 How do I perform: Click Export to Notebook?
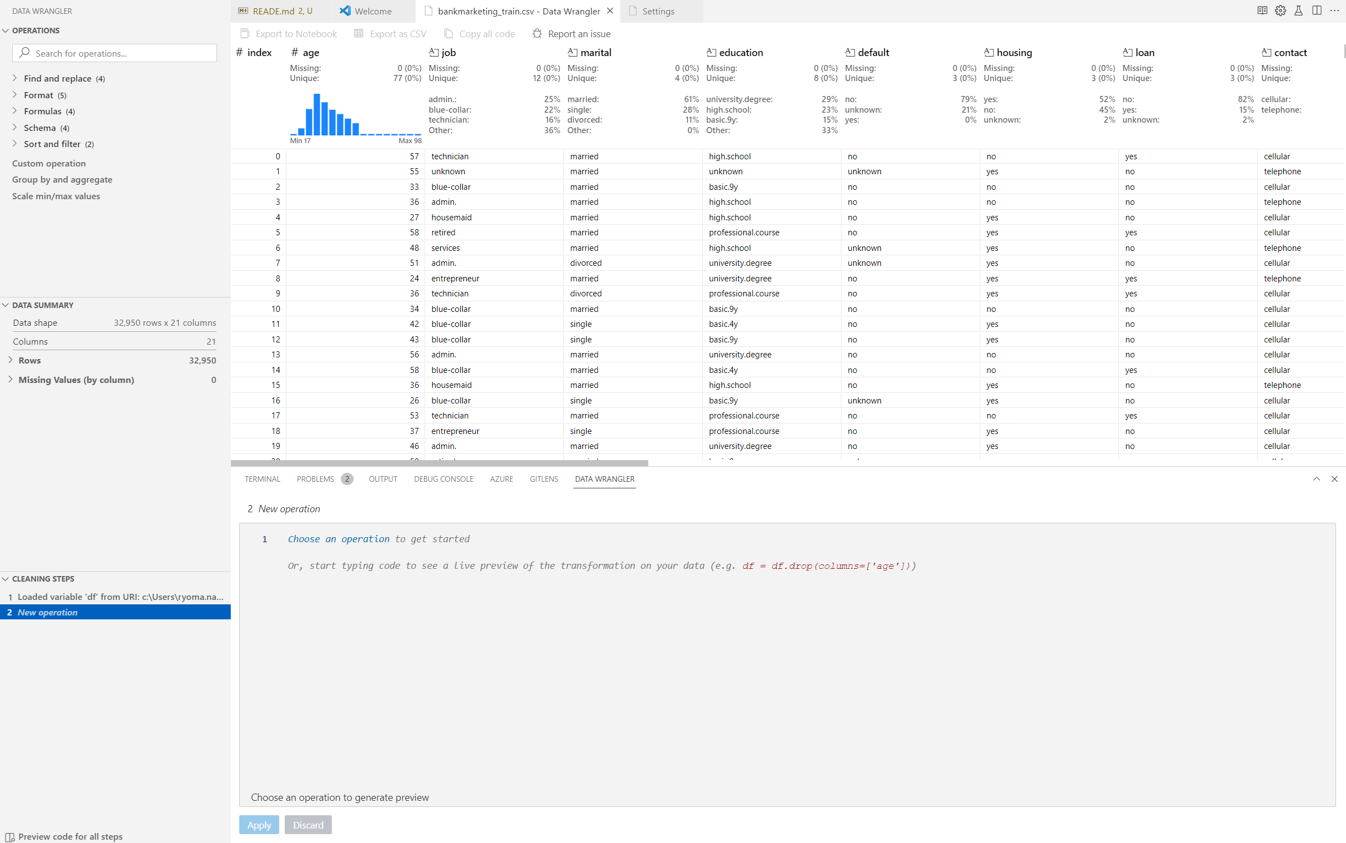(295, 33)
